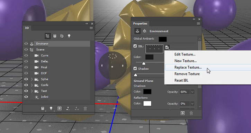This screenshot has height=133, width=251.
Task: Filter 3D panel by whole scene
Action: [x=47, y=36]
